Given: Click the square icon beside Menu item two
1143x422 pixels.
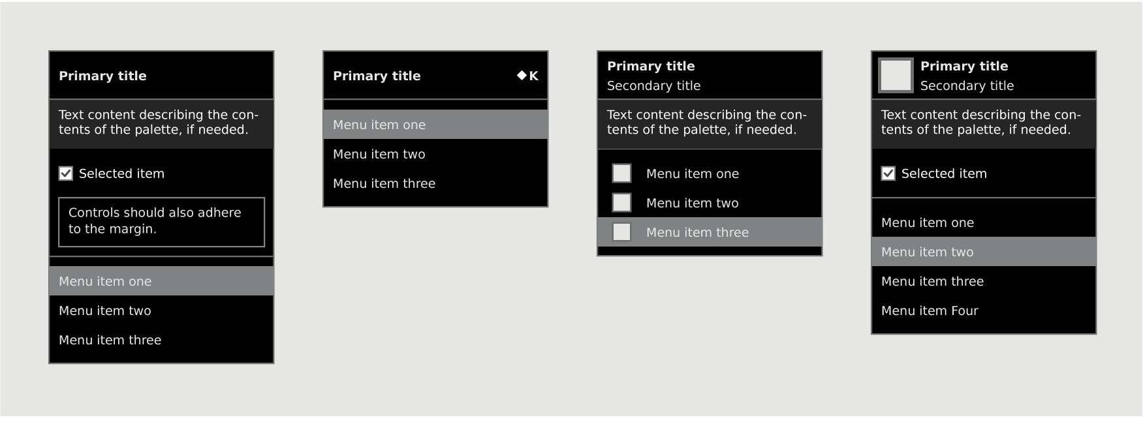Looking at the screenshot, I should [x=621, y=203].
